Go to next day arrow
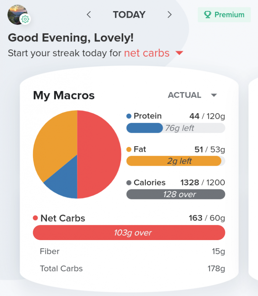The image size is (258, 296). 170,15
